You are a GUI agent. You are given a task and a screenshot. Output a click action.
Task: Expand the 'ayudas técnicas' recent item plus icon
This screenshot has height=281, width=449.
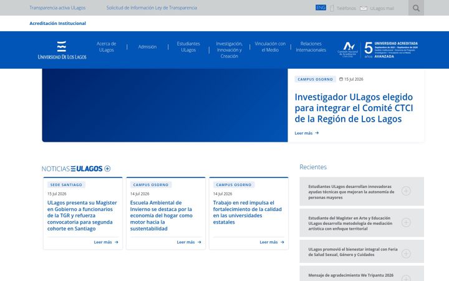click(406, 191)
